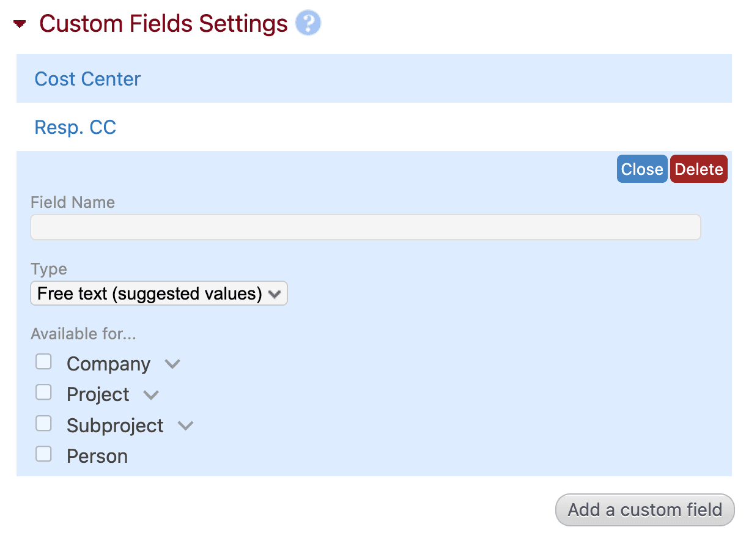Open the Custom Fields Settings help icon
The image size is (746, 538).
tap(308, 23)
